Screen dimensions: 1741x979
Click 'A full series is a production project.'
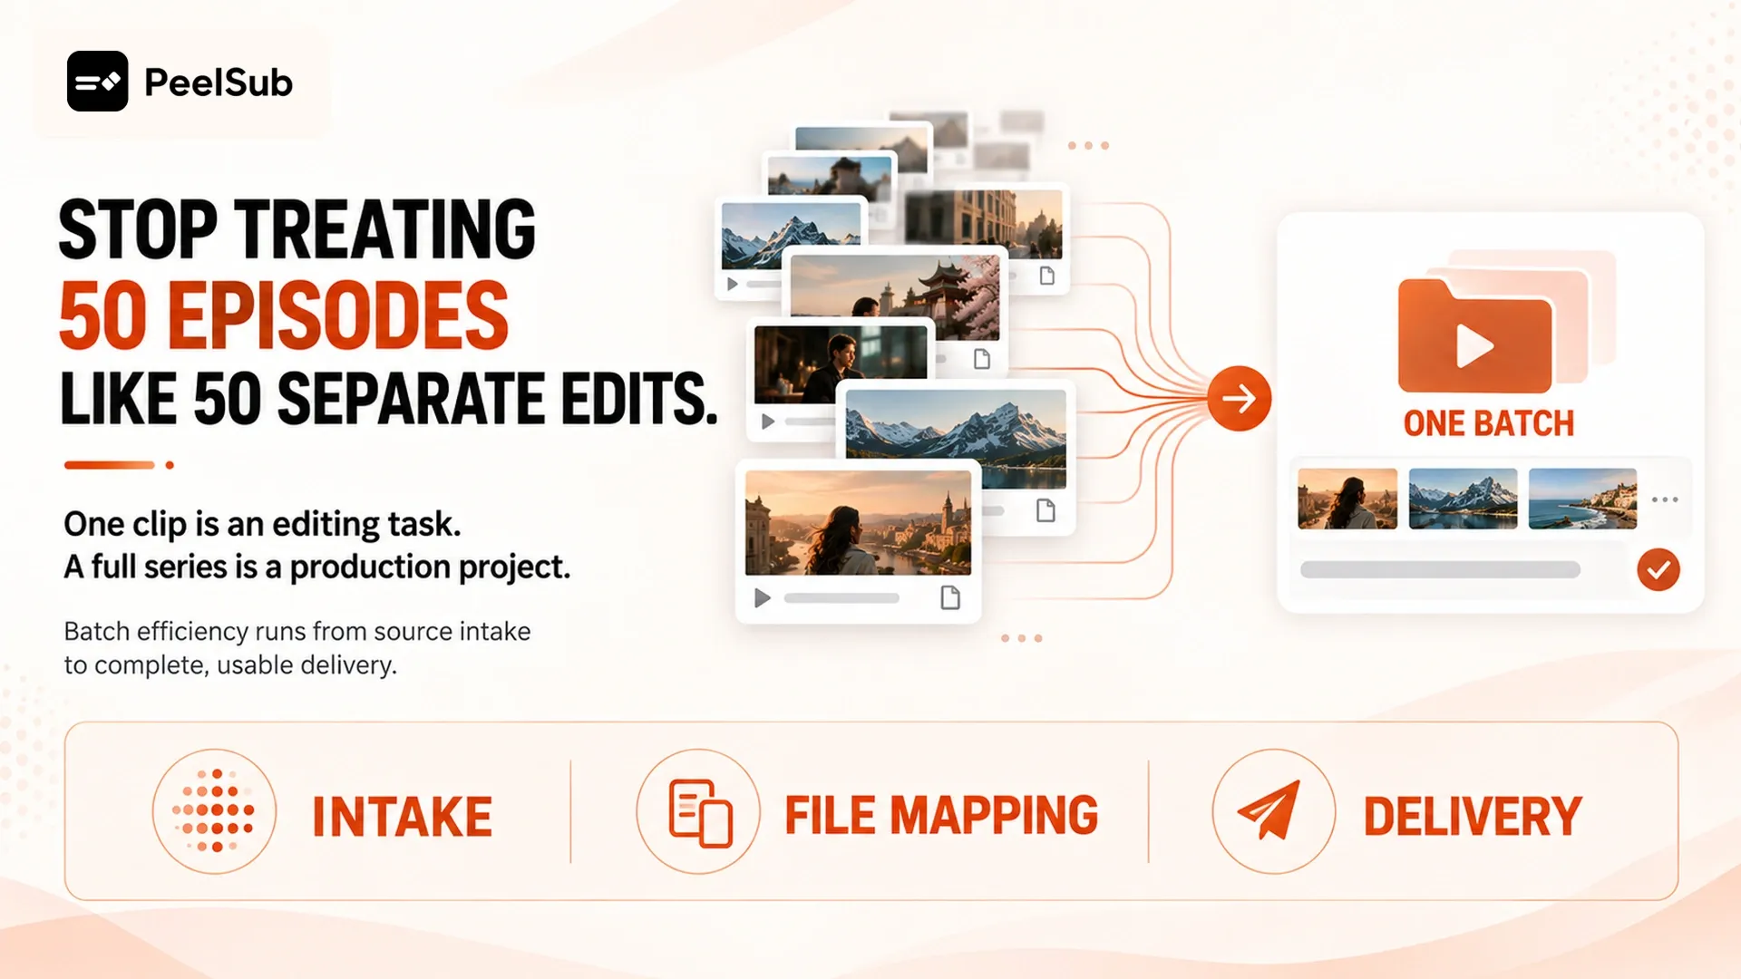[x=316, y=567]
